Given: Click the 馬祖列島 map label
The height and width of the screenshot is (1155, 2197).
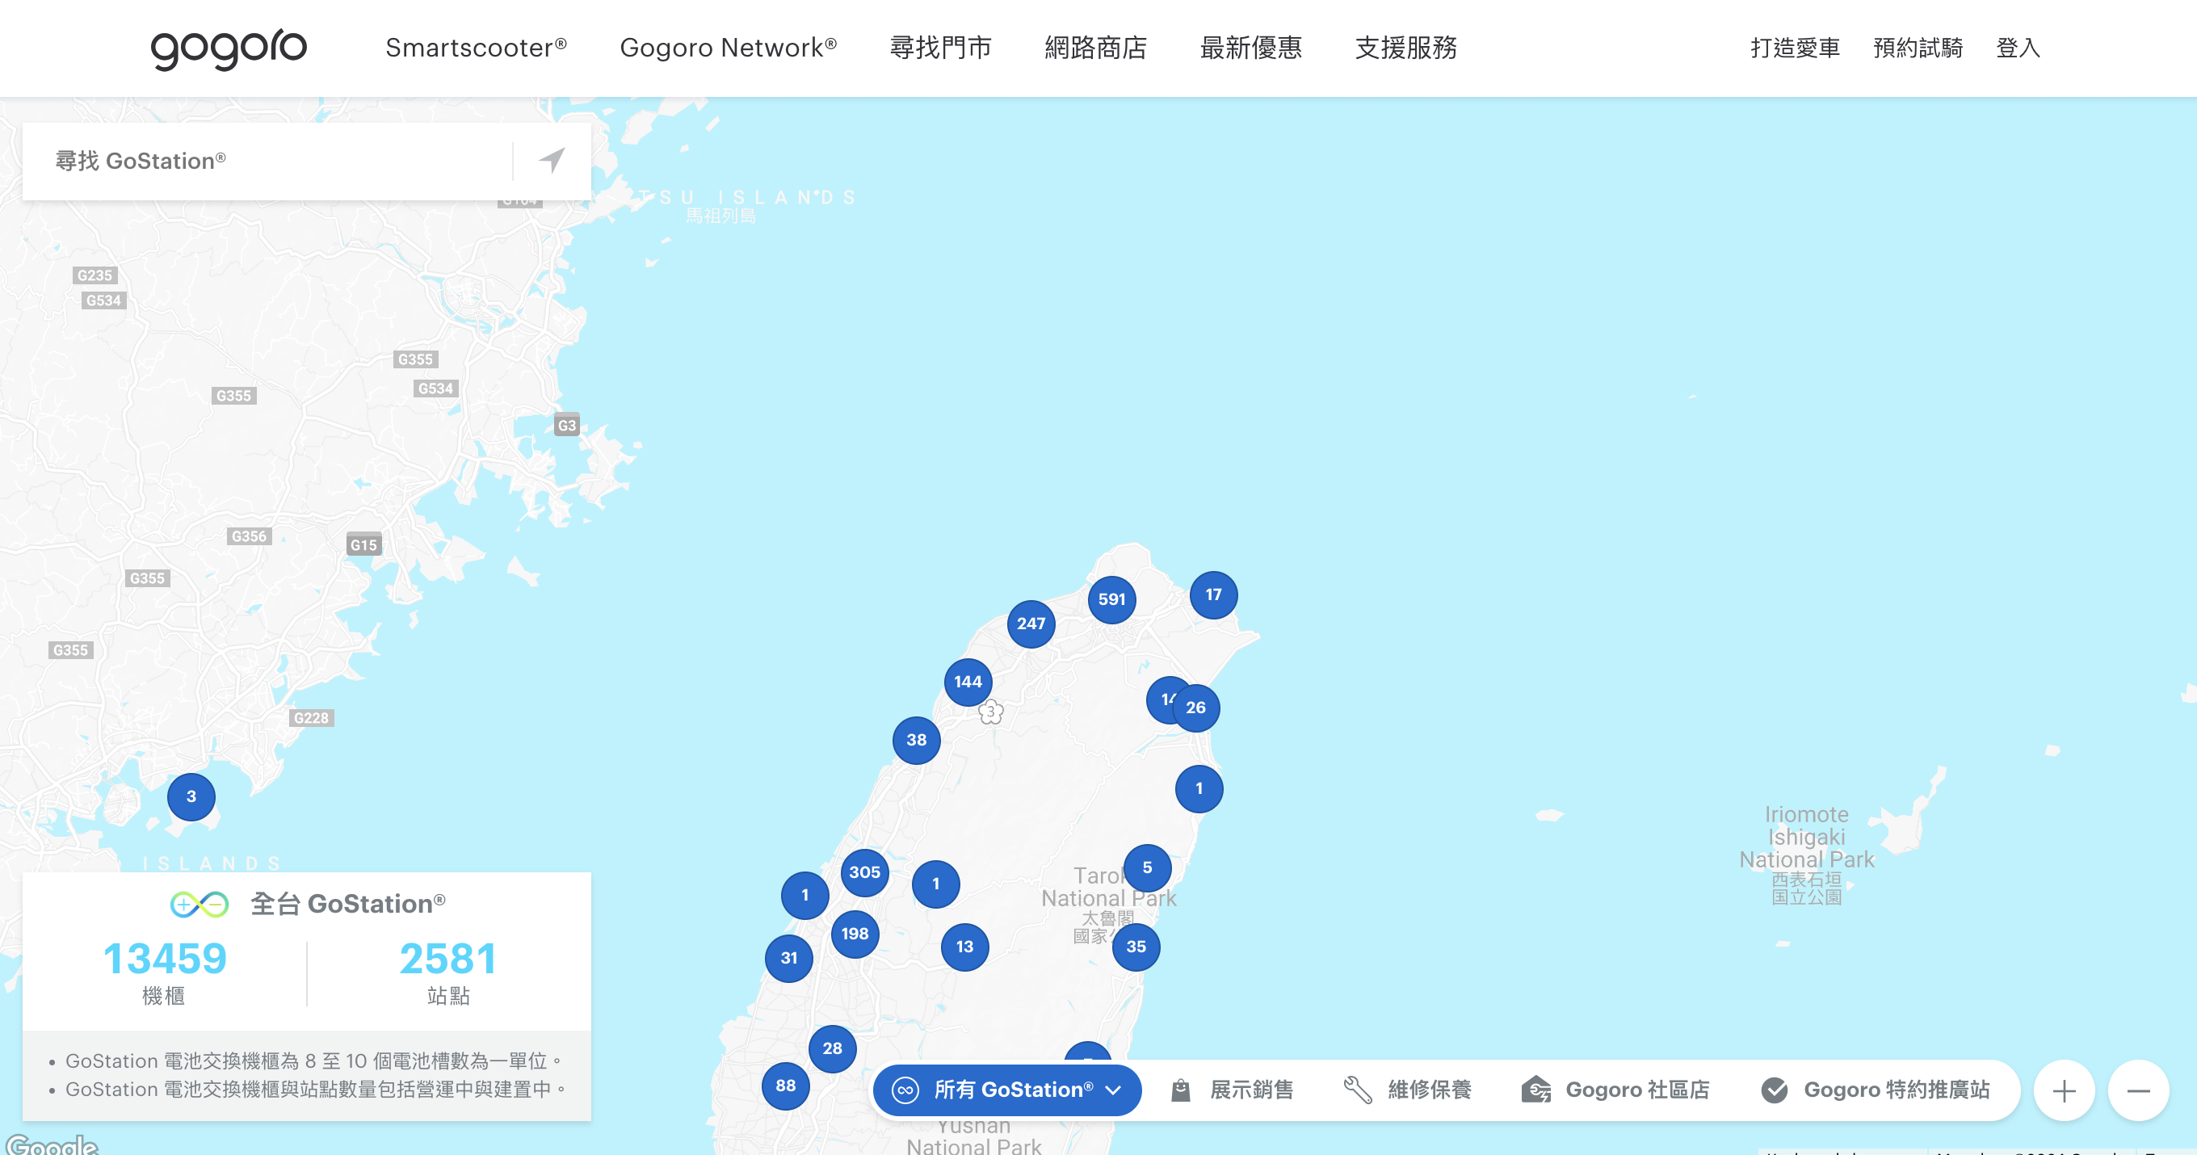Looking at the screenshot, I should click(720, 216).
